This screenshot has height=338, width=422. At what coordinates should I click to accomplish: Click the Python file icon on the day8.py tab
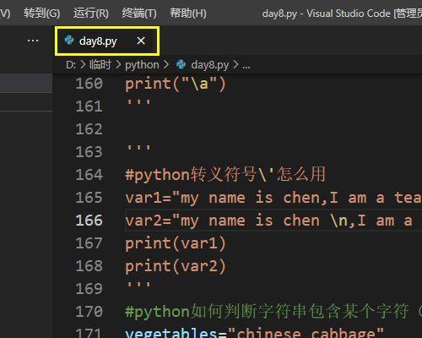point(69,41)
